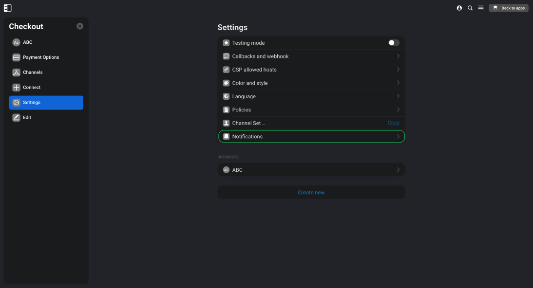533x288 pixels.
Task: Expand Callbacks and webhook chevron
Action: [398, 56]
